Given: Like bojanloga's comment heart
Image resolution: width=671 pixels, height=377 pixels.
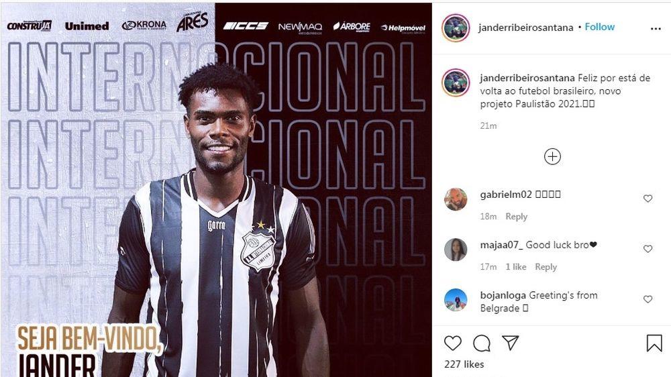Looking at the screenshot, I should click(648, 299).
